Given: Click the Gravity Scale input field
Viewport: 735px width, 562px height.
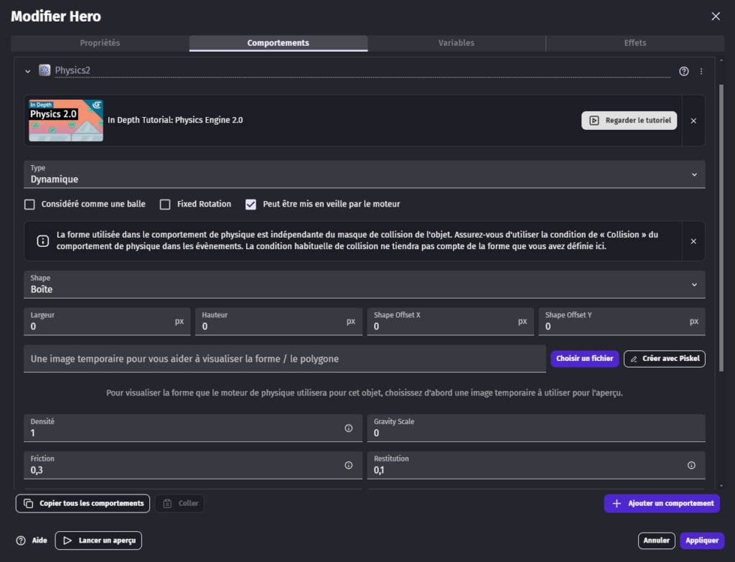Looking at the screenshot, I should (535, 433).
